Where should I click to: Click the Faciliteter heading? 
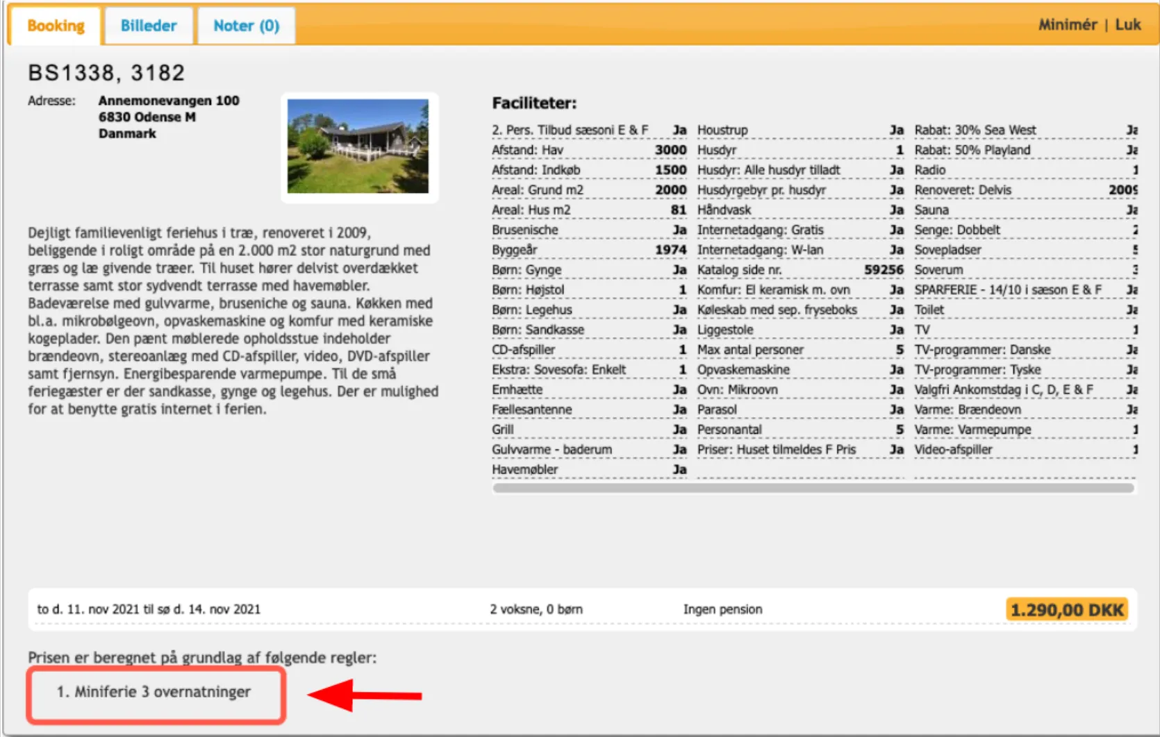(534, 103)
